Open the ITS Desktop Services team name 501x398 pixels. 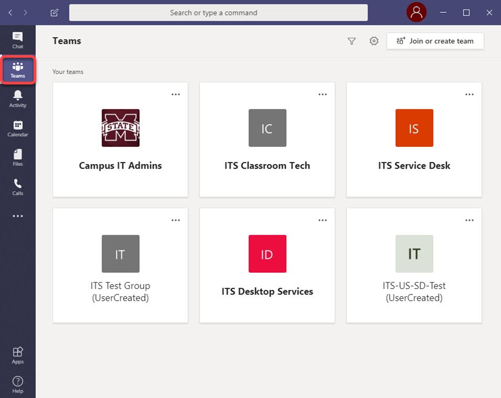pyautogui.click(x=267, y=291)
